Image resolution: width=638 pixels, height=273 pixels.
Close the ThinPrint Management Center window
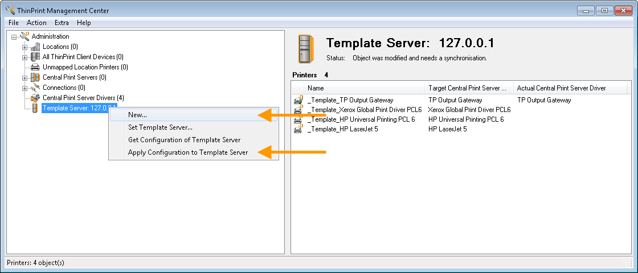(x=623, y=11)
